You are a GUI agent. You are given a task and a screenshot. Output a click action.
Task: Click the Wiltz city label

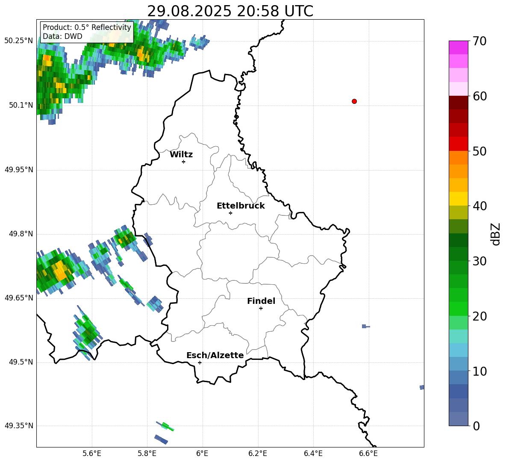pos(181,155)
